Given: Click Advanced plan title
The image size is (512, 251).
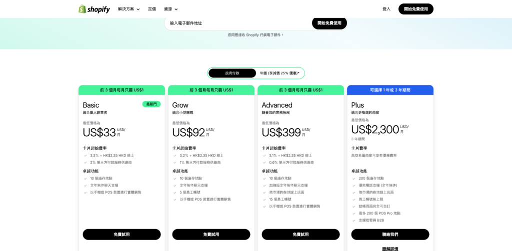Looking at the screenshot, I should point(277,105).
